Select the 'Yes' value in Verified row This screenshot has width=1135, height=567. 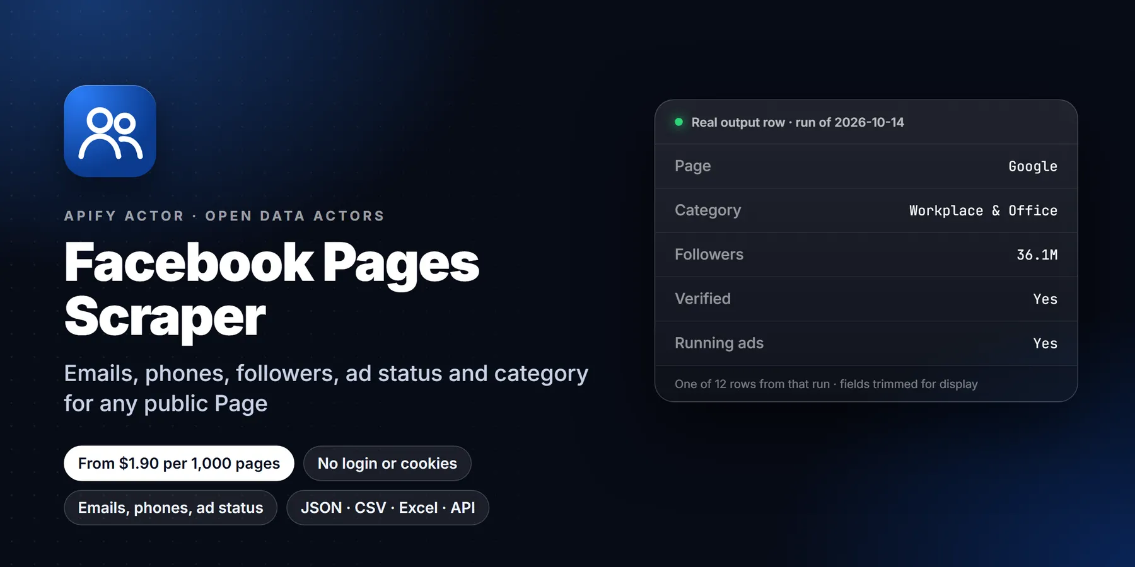point(1045,299)
